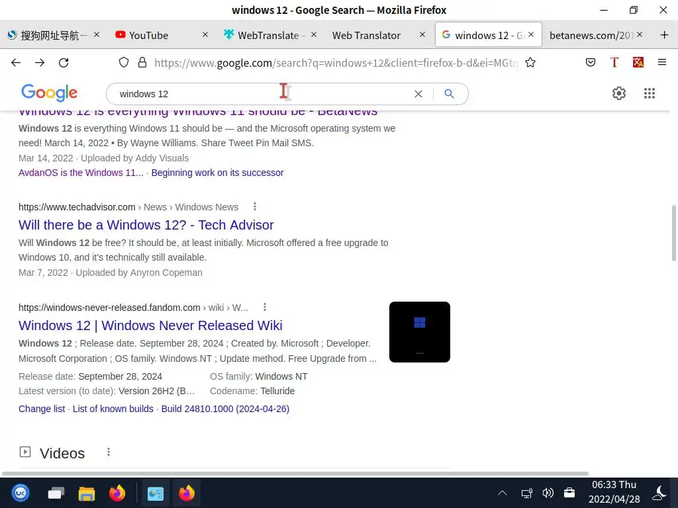678x508 pixels.
Task: Open the translate extension icon
Action: [638, 63]
